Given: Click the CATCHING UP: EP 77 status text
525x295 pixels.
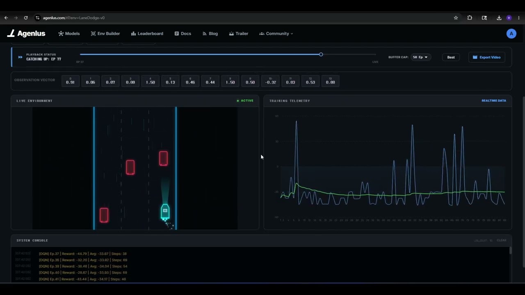Looking at the screenshot, I should [x=44, y=59].
